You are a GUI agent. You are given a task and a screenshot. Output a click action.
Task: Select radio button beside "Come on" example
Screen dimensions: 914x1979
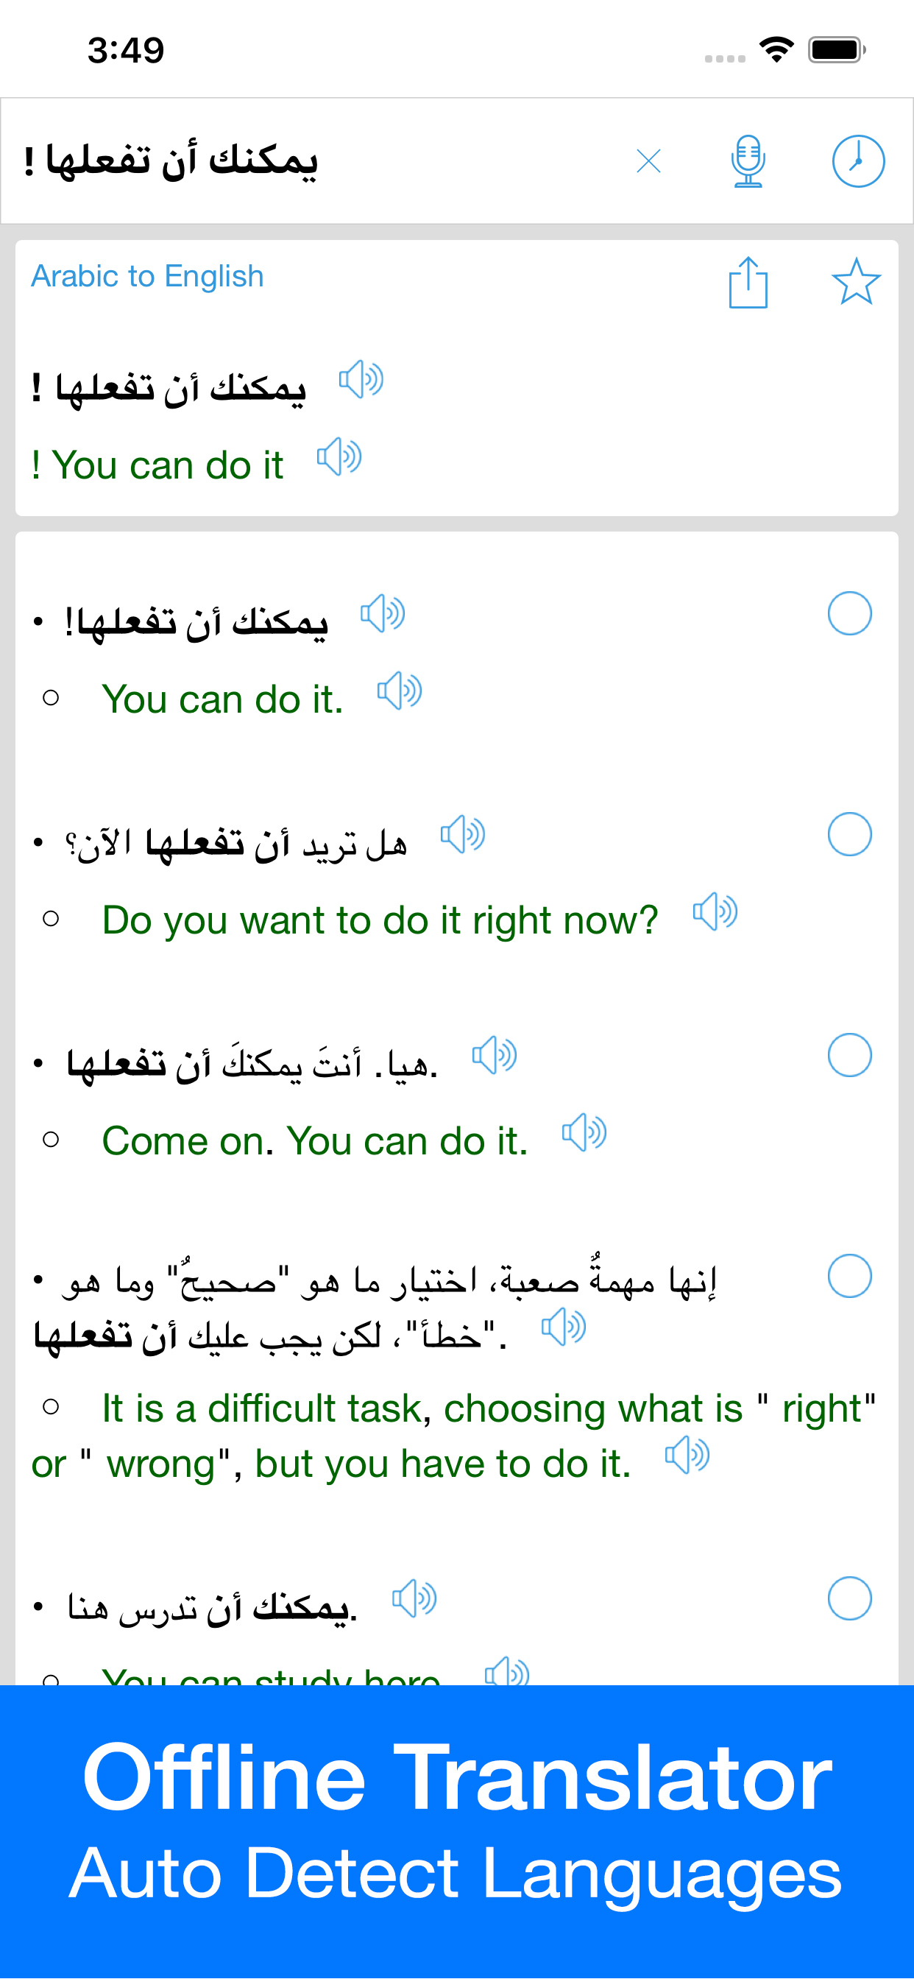click(849, 1055)
